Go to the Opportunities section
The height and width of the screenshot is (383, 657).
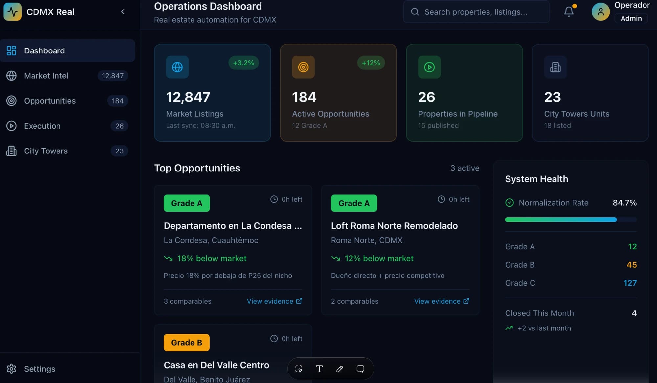pos(67,101)
